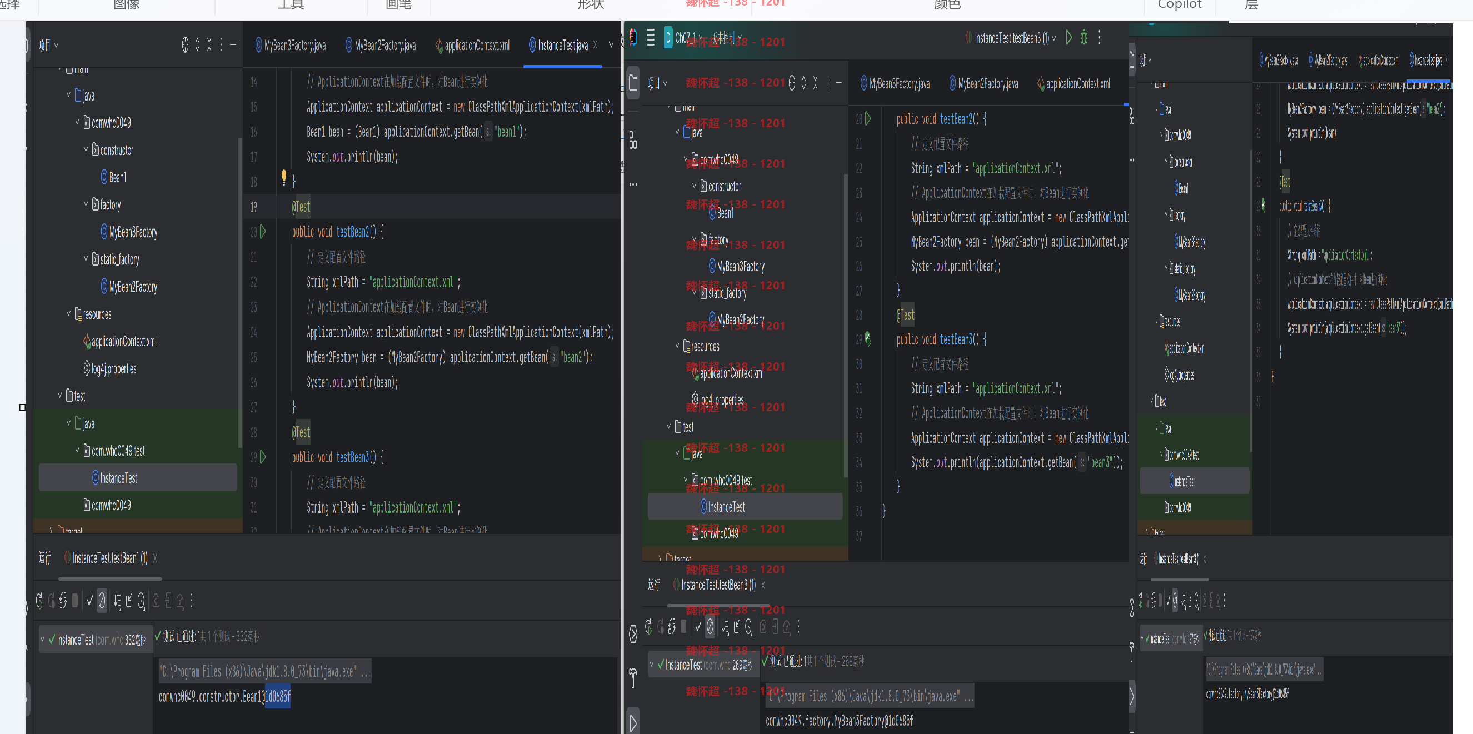Switch to the MyBean2Factory.java tab in the middle editor
The width and height of the screenshot is (1473, 734).
tap(983, 83)
